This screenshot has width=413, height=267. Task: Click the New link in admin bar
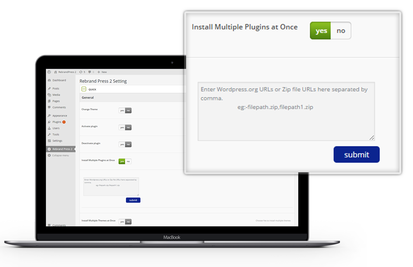104,72
